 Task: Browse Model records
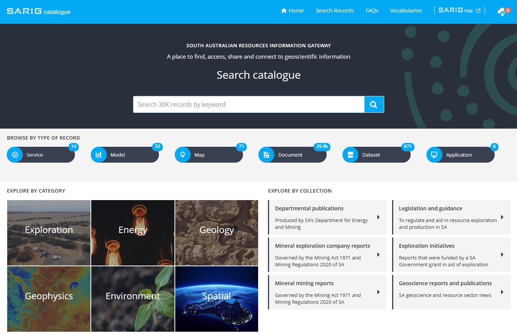[125, 155]
